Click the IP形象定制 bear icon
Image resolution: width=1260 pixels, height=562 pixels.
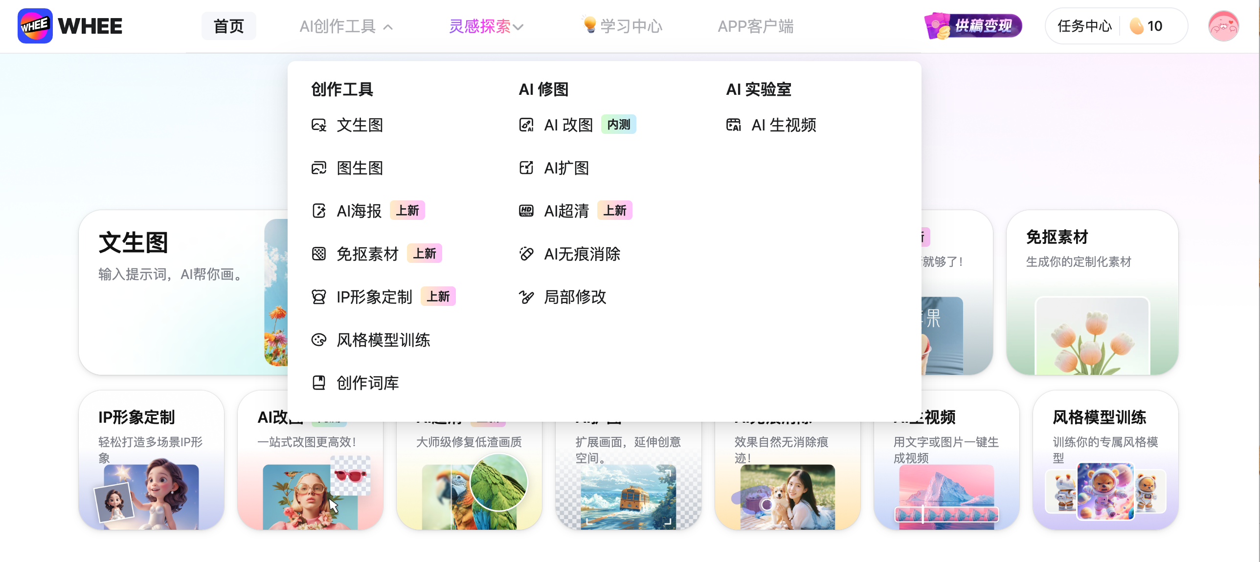(x=319, y=297)
